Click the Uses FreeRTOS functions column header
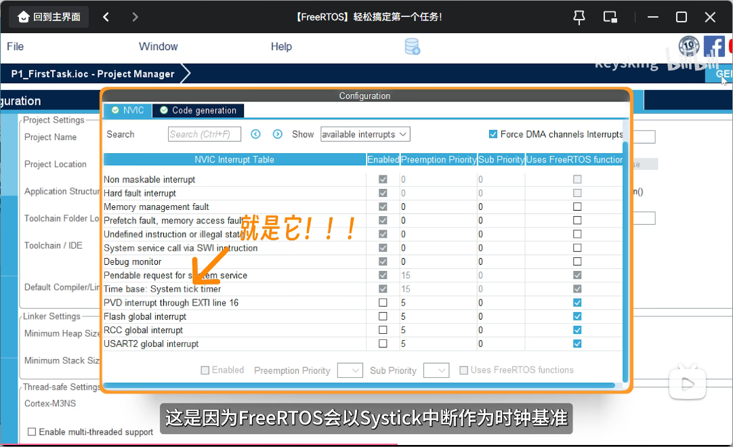The image size is (733, 447). (x=574, y=159)
